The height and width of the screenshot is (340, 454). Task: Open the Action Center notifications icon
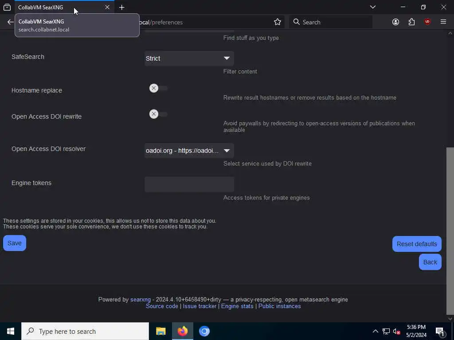pos(440,331)
